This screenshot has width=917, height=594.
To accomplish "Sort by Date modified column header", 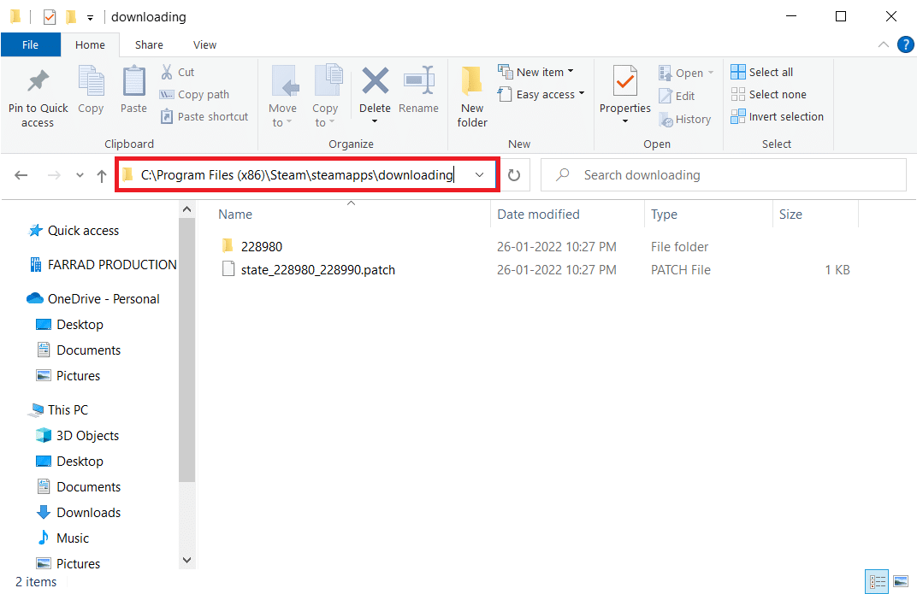I will (x=538, y=215).
